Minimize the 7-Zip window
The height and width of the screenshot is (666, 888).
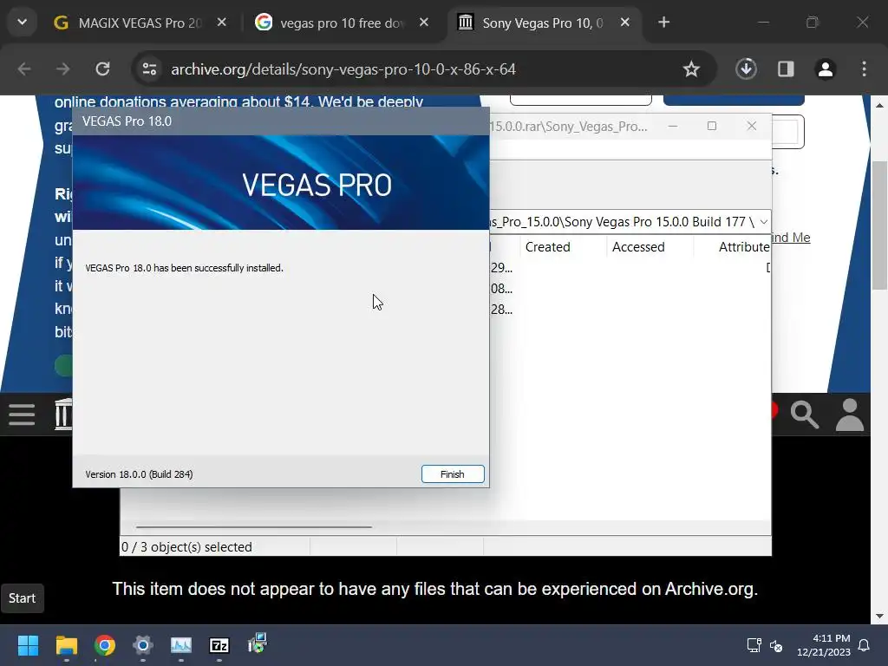tap(673, 127)
